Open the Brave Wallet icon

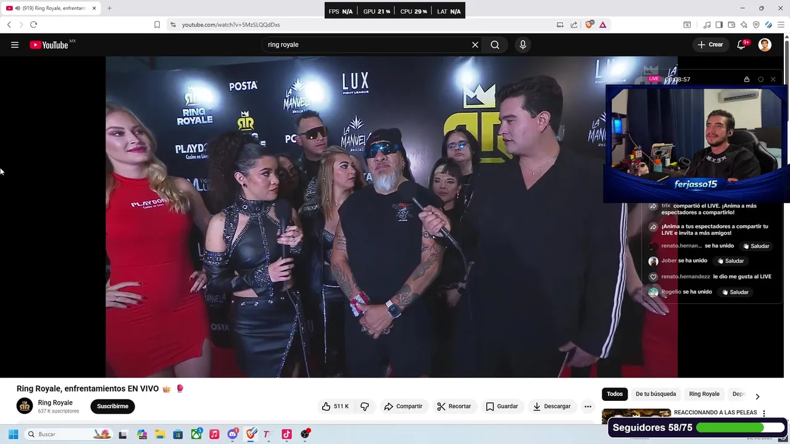731,25
